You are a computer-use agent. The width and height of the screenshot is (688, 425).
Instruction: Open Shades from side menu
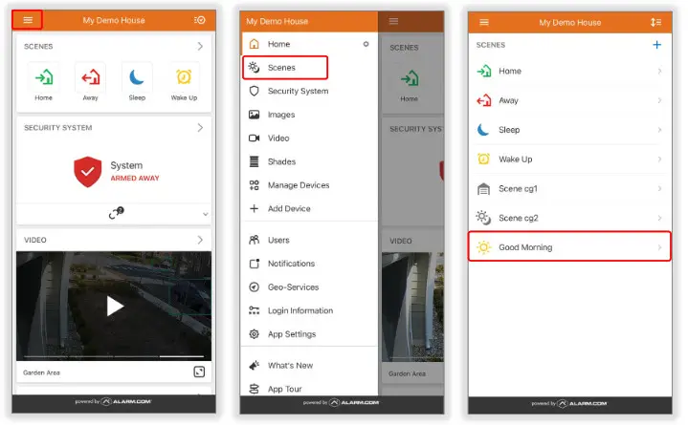(x=310, y=161)
